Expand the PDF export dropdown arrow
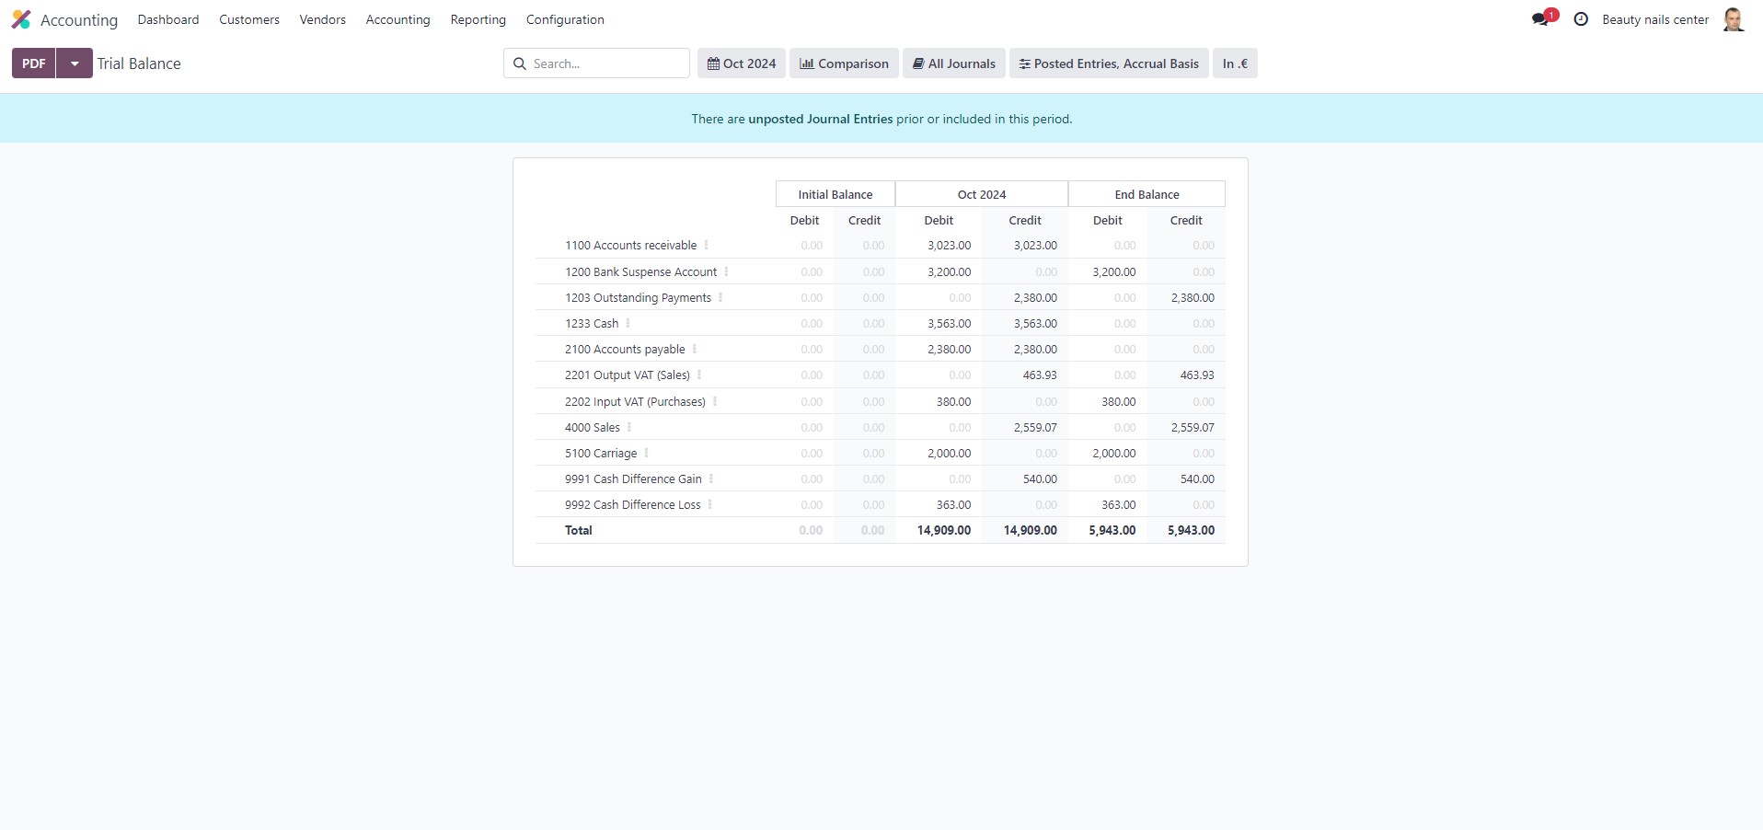1763x830 pixels. [x=75, y=63]
